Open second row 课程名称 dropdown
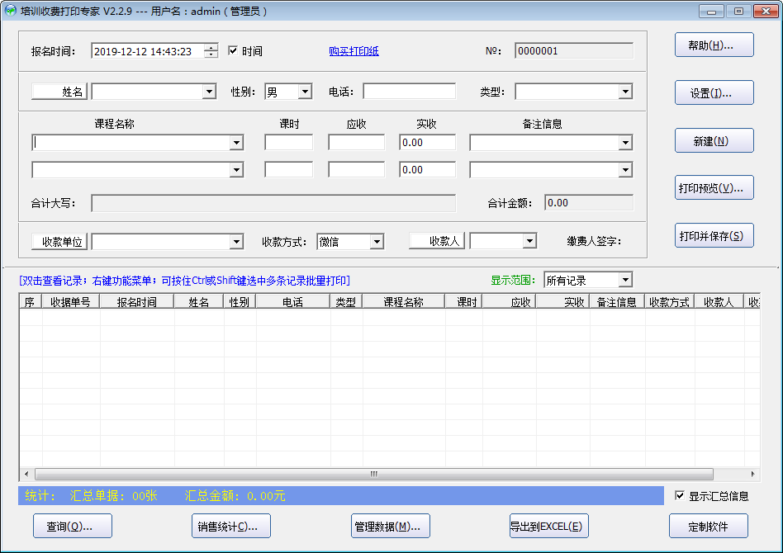 point(237,170)
